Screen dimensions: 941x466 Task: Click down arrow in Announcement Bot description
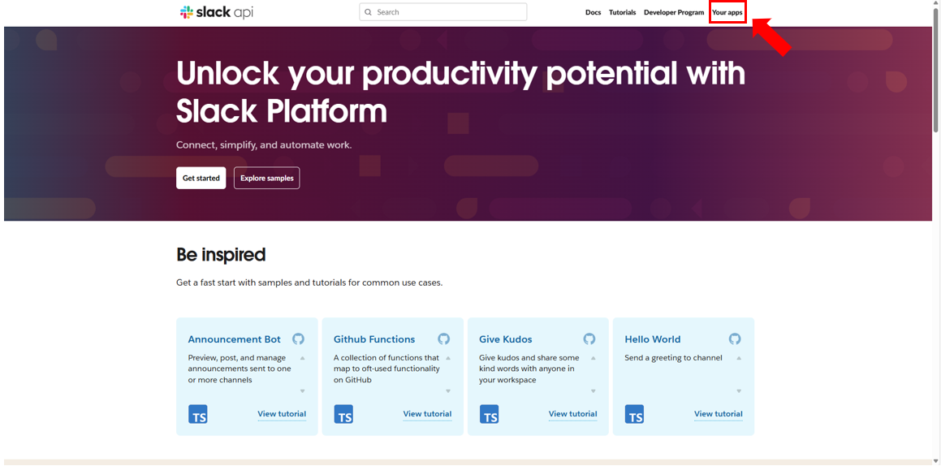pos(303,391)
